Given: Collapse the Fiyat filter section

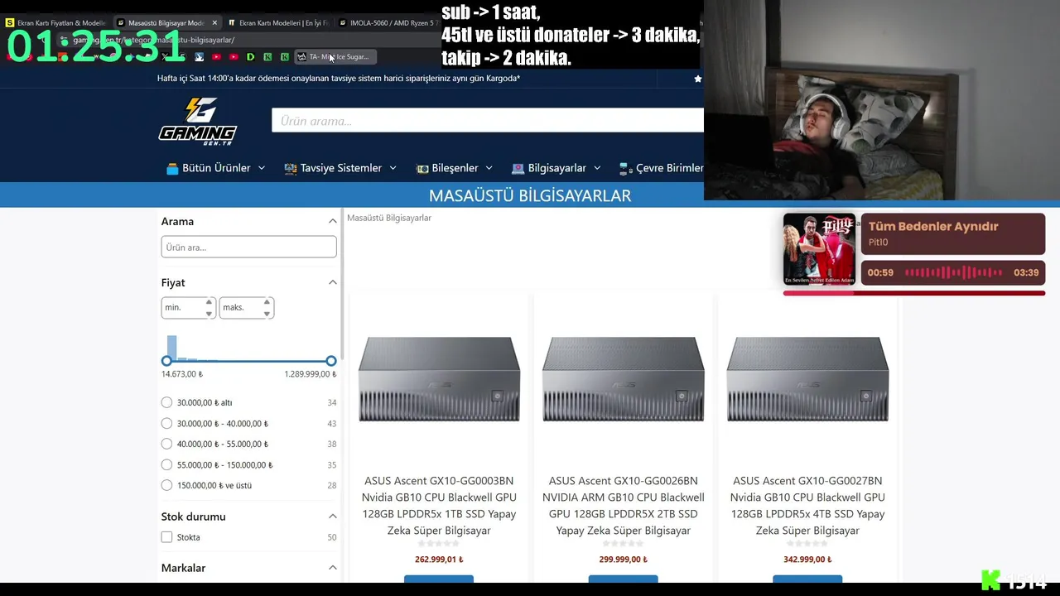Looking at the screenshot, I should [x=332, y=282].
